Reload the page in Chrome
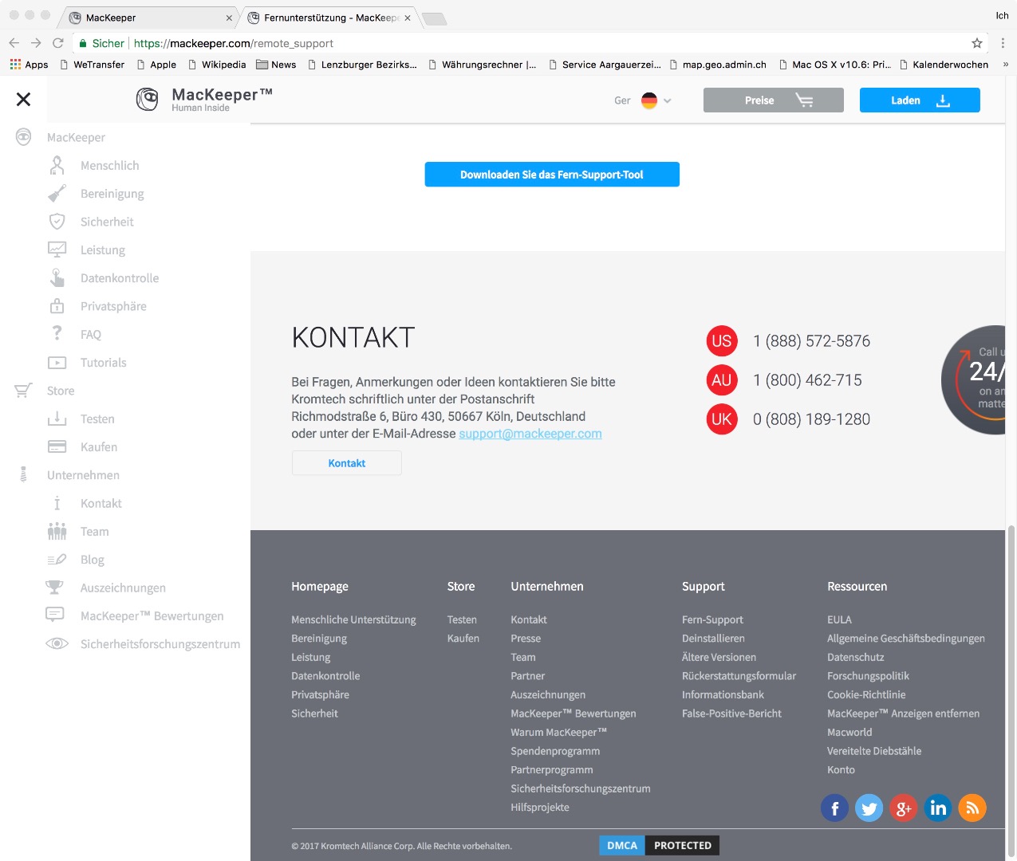1017x861 pixels. pos(57,43)
